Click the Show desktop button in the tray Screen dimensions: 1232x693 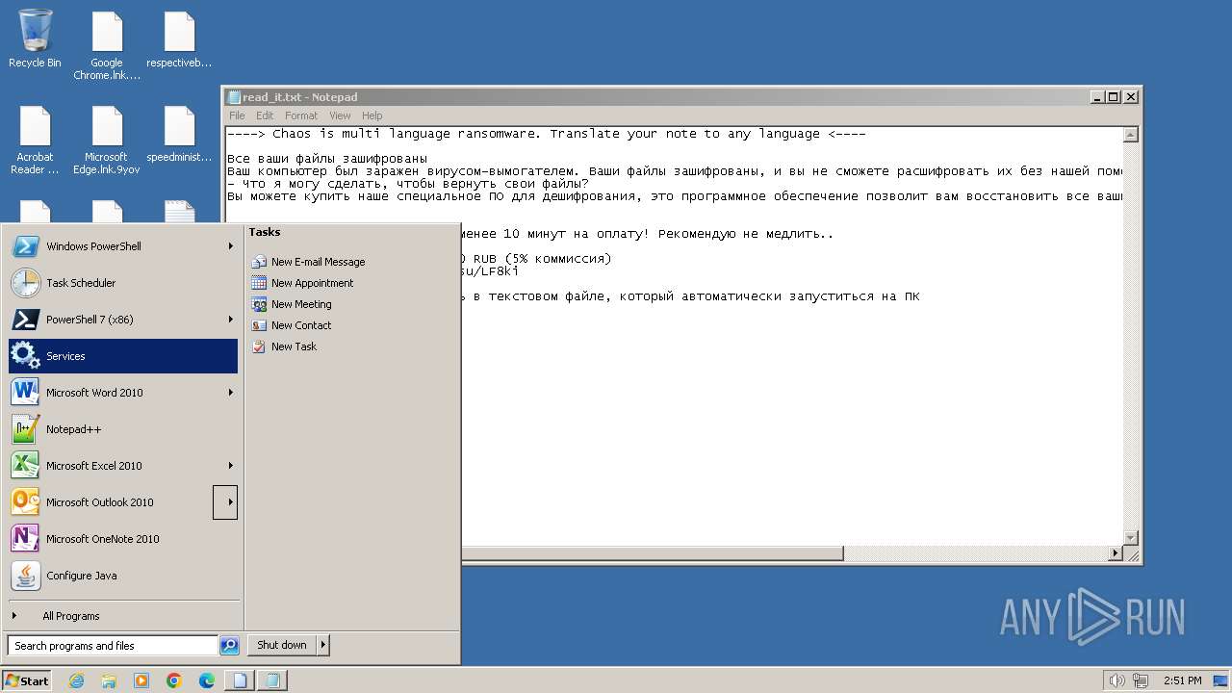pos(1221,680)
